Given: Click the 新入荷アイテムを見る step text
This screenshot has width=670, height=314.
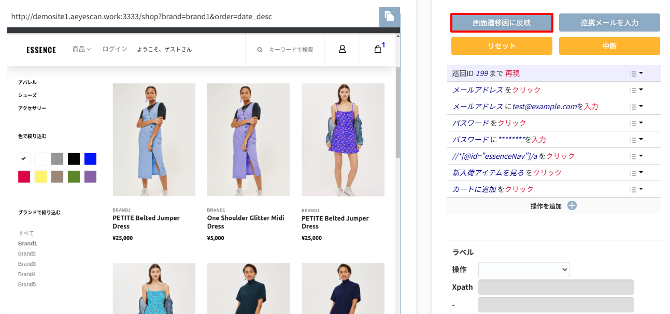Looking at the screenshot, I should coord(507,173).
